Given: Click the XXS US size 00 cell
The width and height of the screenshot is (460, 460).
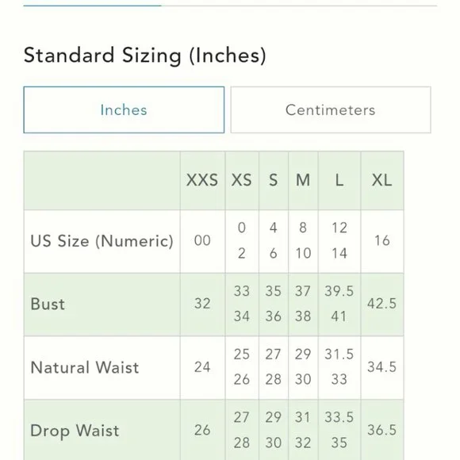Looking at the screenshot, I should click(202, 240).
